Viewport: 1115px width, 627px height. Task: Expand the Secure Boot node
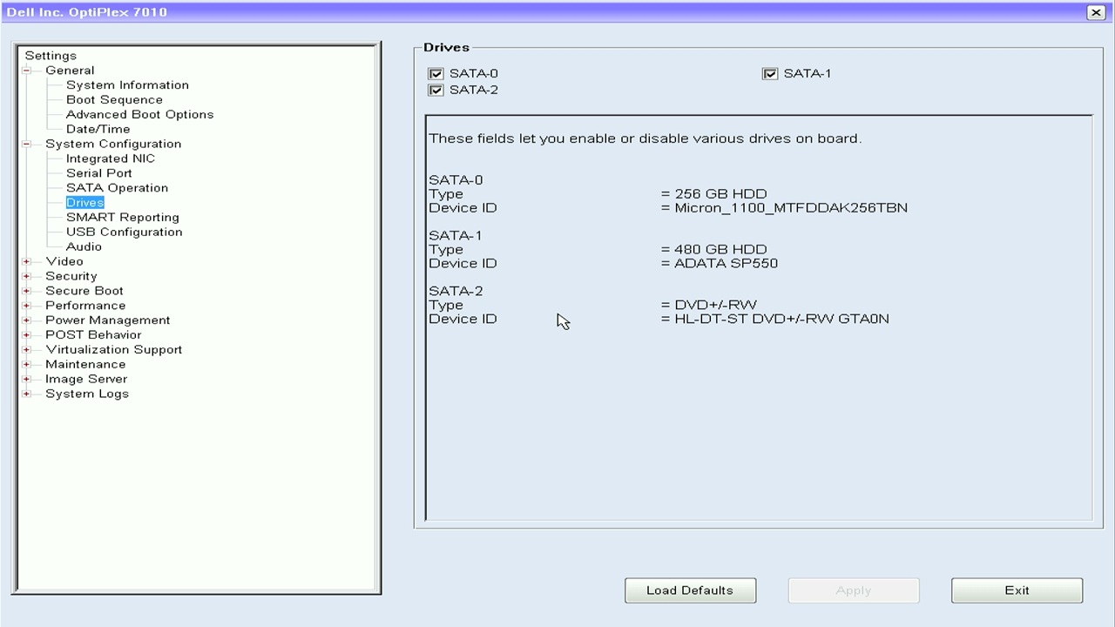[x=26, y=291]
